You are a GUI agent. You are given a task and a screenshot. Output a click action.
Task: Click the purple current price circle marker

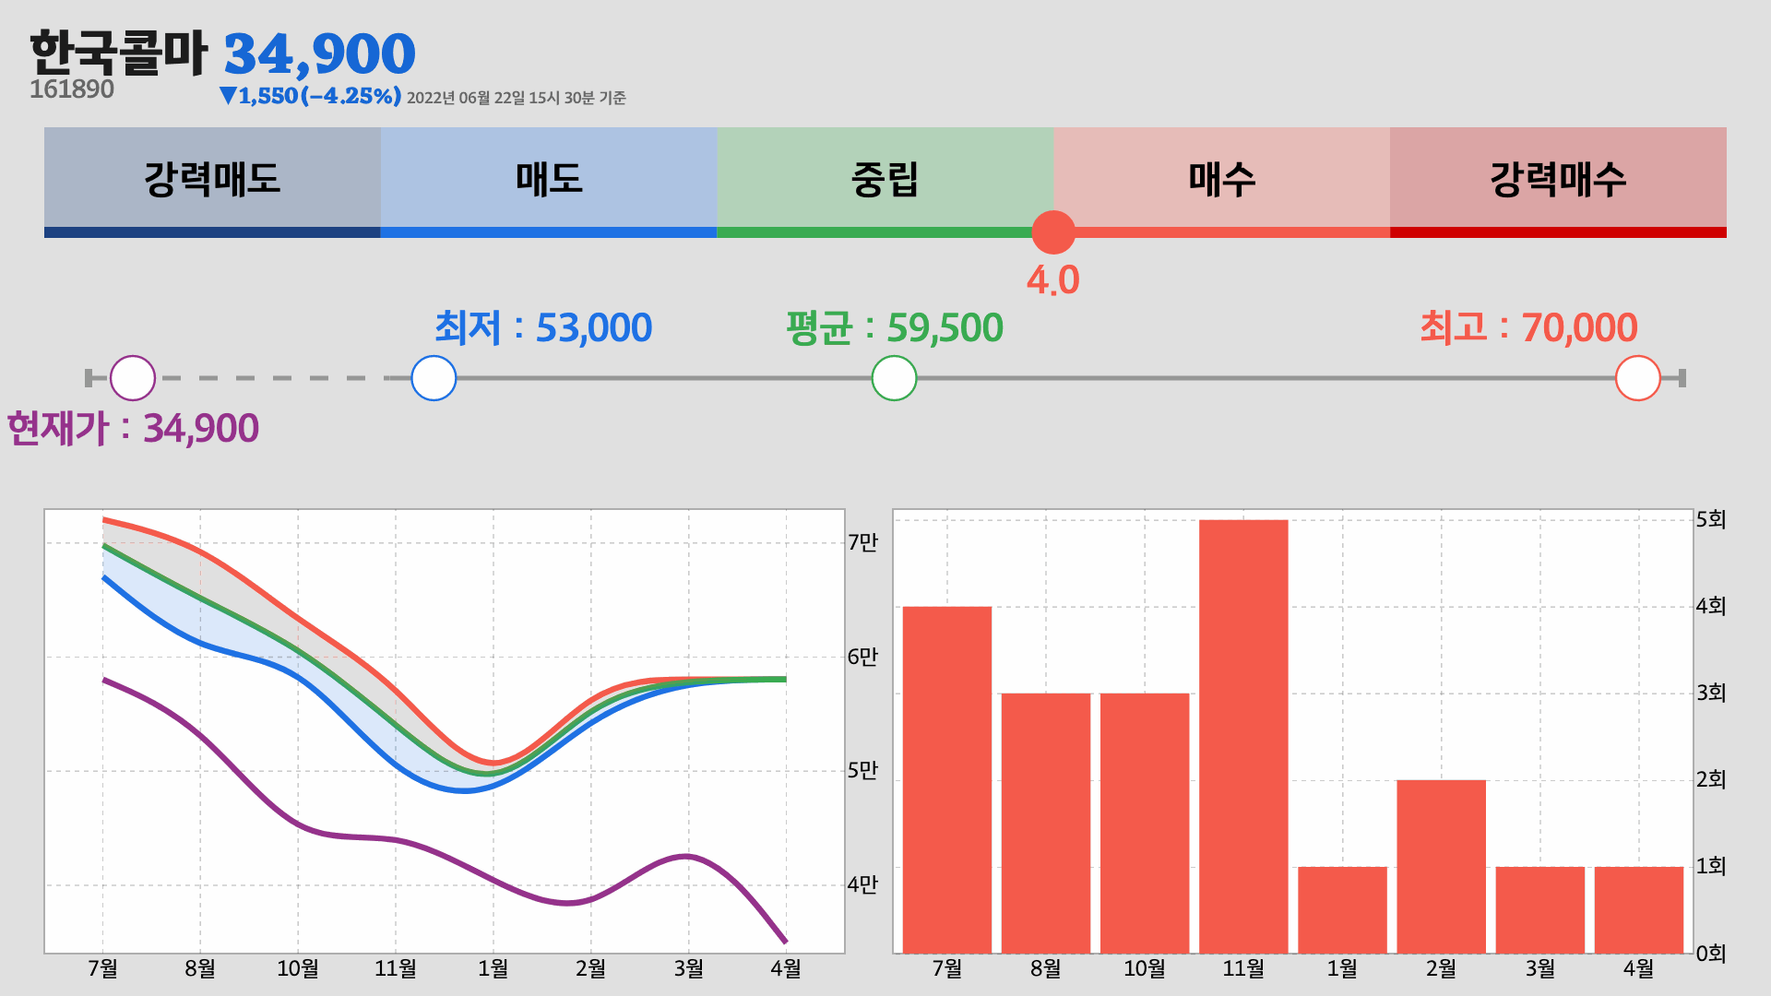[133, 378]
